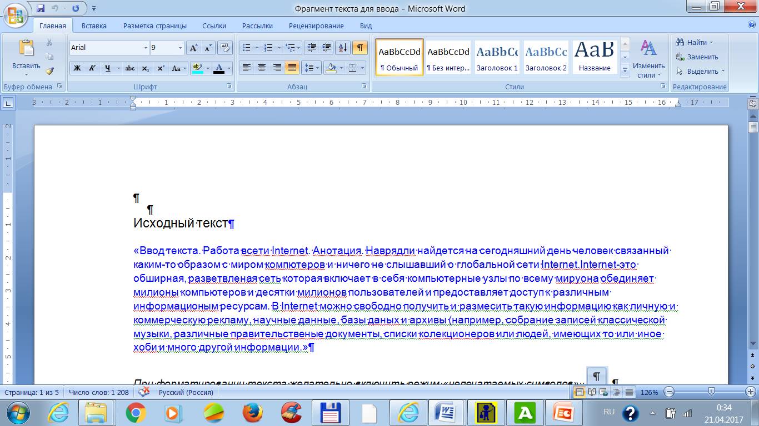Save document from Quick Access toolbar
This screenshot has width=759, height=426.
(41, 8)
